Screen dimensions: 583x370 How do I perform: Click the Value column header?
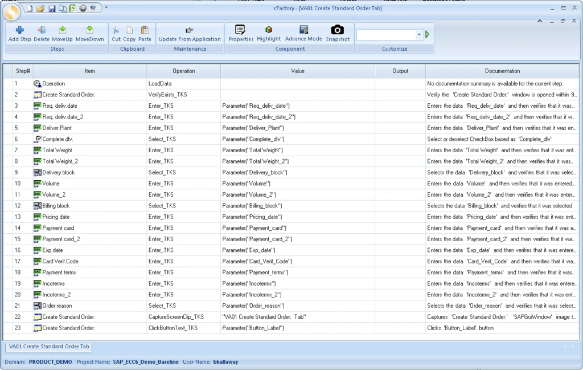click(297, 71)
